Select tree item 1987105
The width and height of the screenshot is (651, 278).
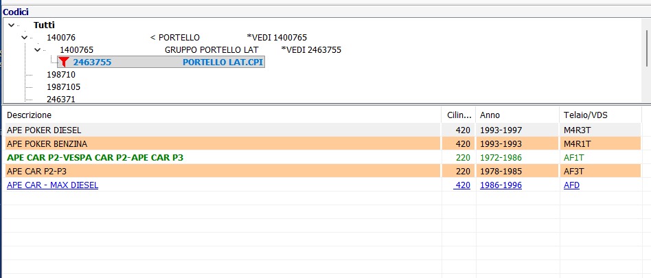[x=64, y=87]
